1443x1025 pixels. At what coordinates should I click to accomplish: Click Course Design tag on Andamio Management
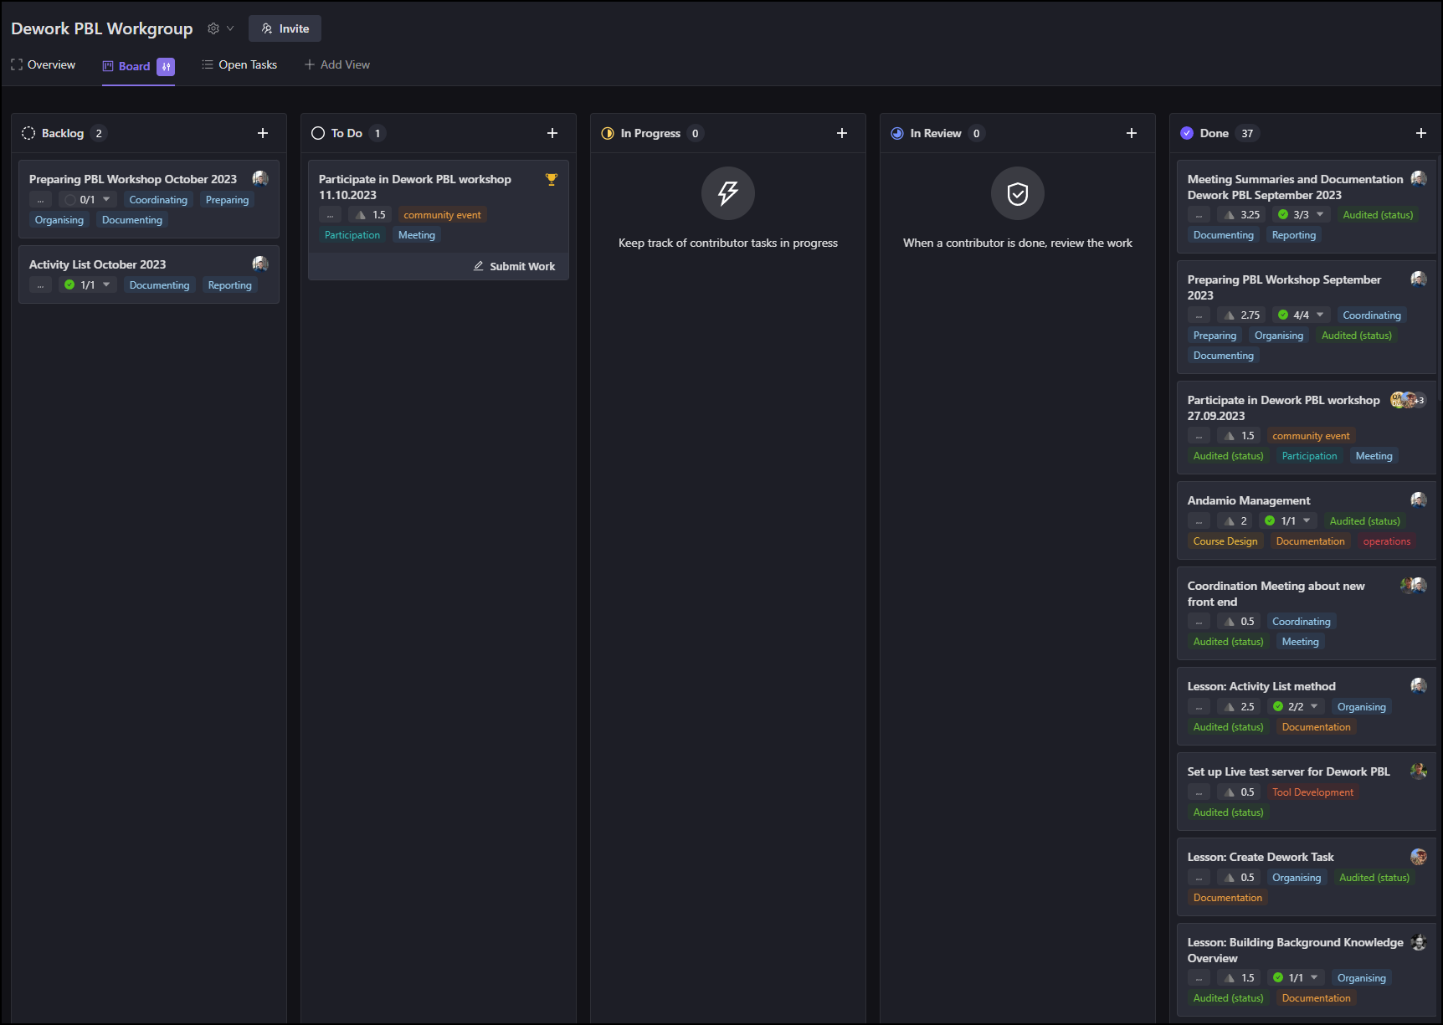point(1225,541)
